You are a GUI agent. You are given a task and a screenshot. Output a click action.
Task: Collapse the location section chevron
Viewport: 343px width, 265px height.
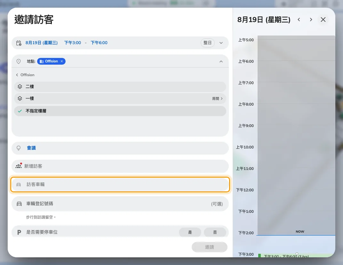221,61
